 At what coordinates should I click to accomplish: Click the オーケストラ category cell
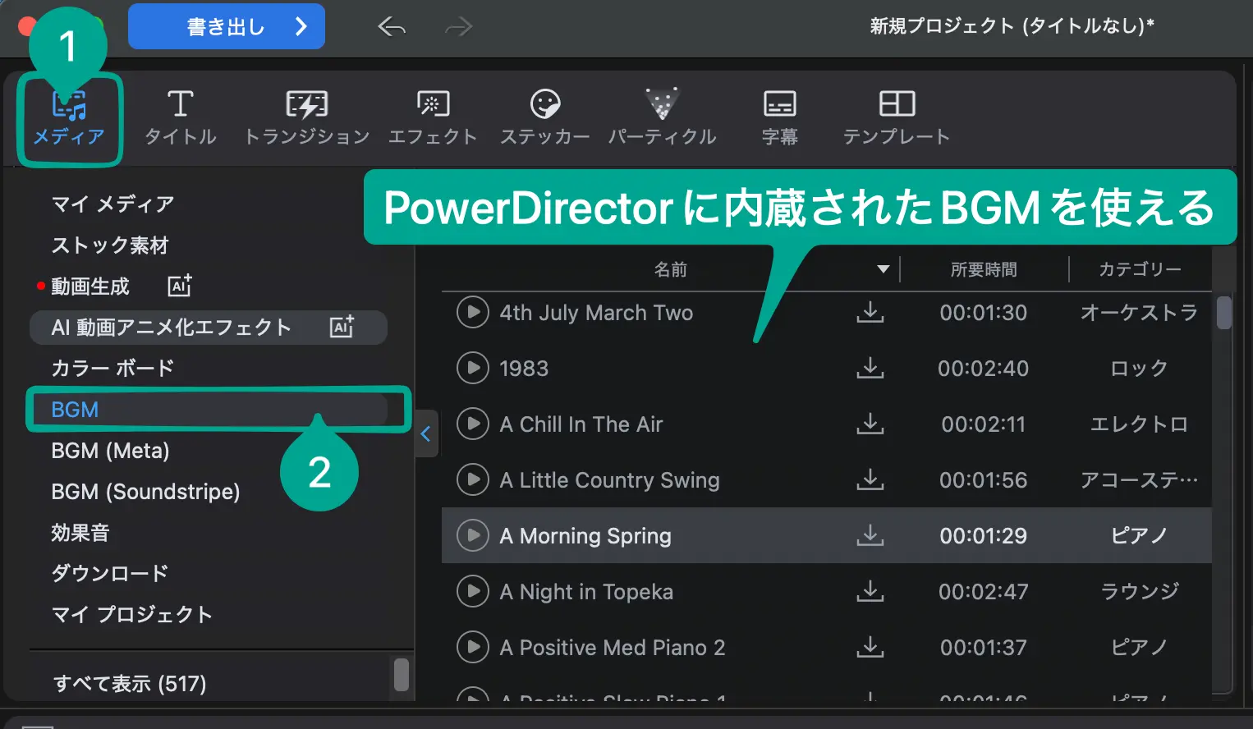(x=1140, y=312)
